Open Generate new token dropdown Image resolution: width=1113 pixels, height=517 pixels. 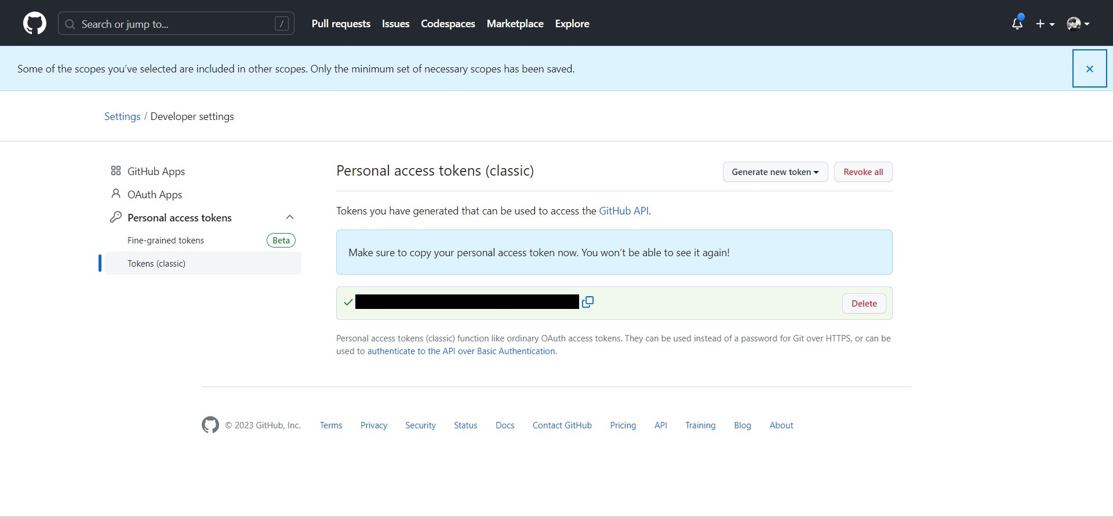[x=775, y=172]
